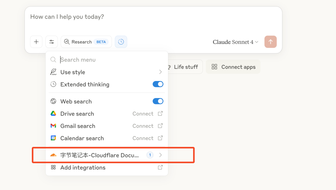Turn off the Web search toggle
Viewport: 336px width, 190px height.
pyautogui.click(x=158, y=101)
